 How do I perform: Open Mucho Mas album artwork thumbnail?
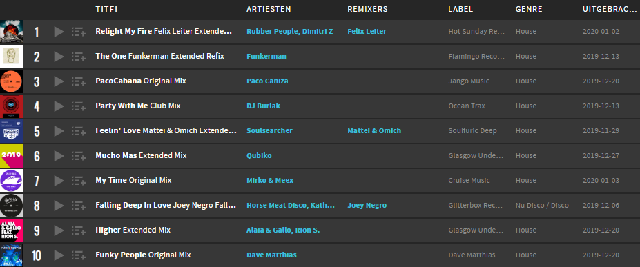pyautogui.click(x=12, y=156)
